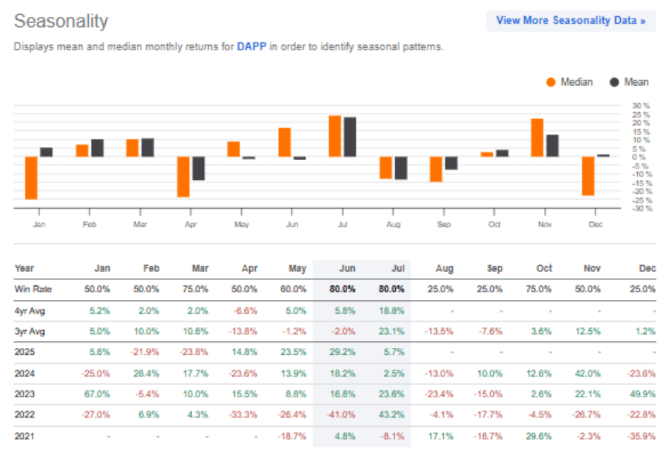The height and width of the screenshot is (460, 668).
Task: Select the tall July median bar
Action: click(x=334, y=135)
